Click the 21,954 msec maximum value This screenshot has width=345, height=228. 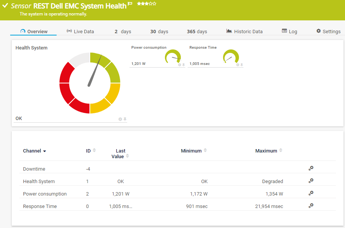(269, 206)
